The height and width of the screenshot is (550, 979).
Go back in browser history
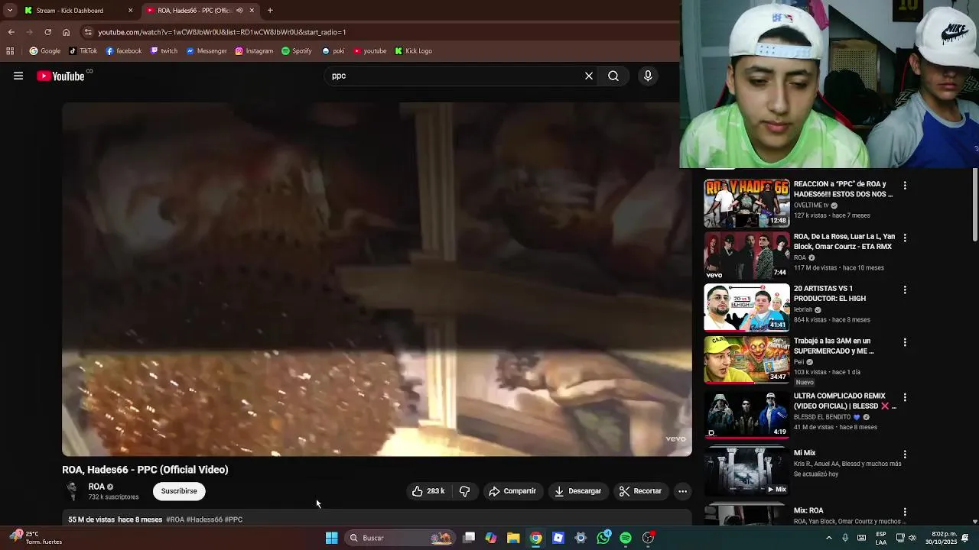click(11, 32)
